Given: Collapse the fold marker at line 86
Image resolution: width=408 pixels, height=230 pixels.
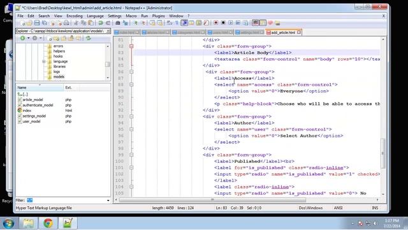Looking at the screenshot, I should click(131, 72).
